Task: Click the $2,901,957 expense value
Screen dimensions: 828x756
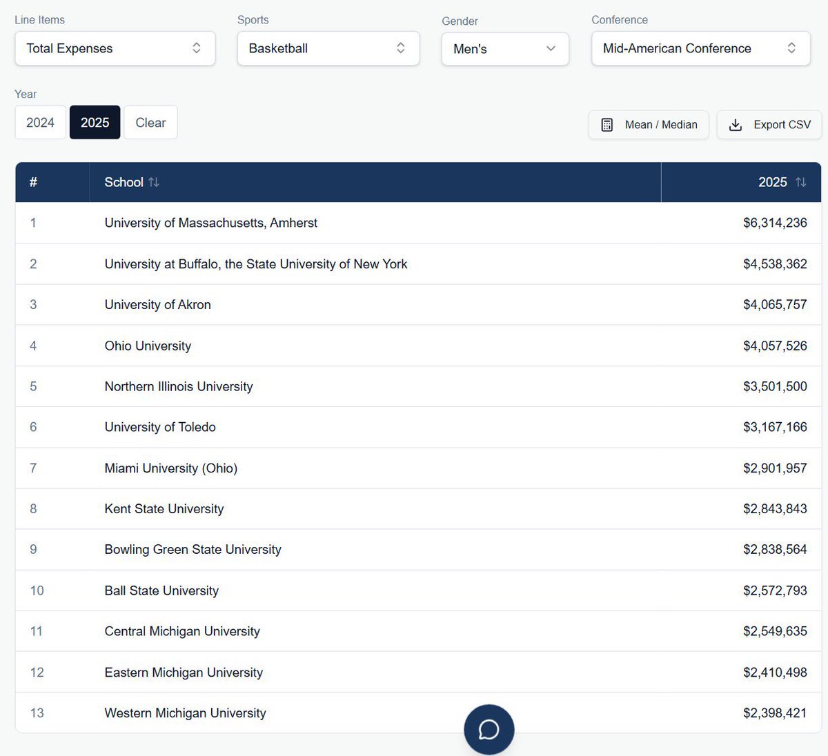Action: [775, 468]
